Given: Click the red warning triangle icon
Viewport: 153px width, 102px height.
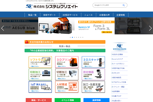Looking at the screenshot, I should [x=27, y=42].
